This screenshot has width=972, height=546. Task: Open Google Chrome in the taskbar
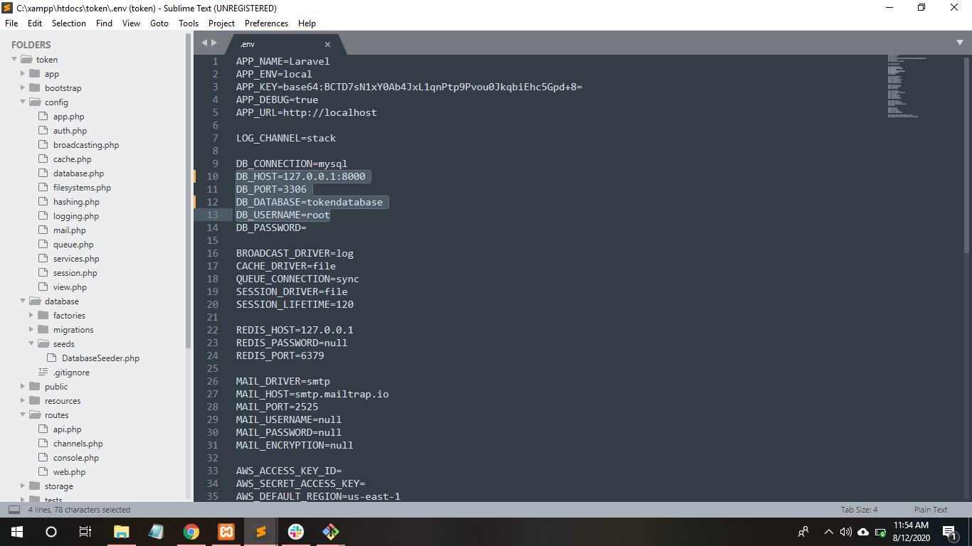pos(191,532)
